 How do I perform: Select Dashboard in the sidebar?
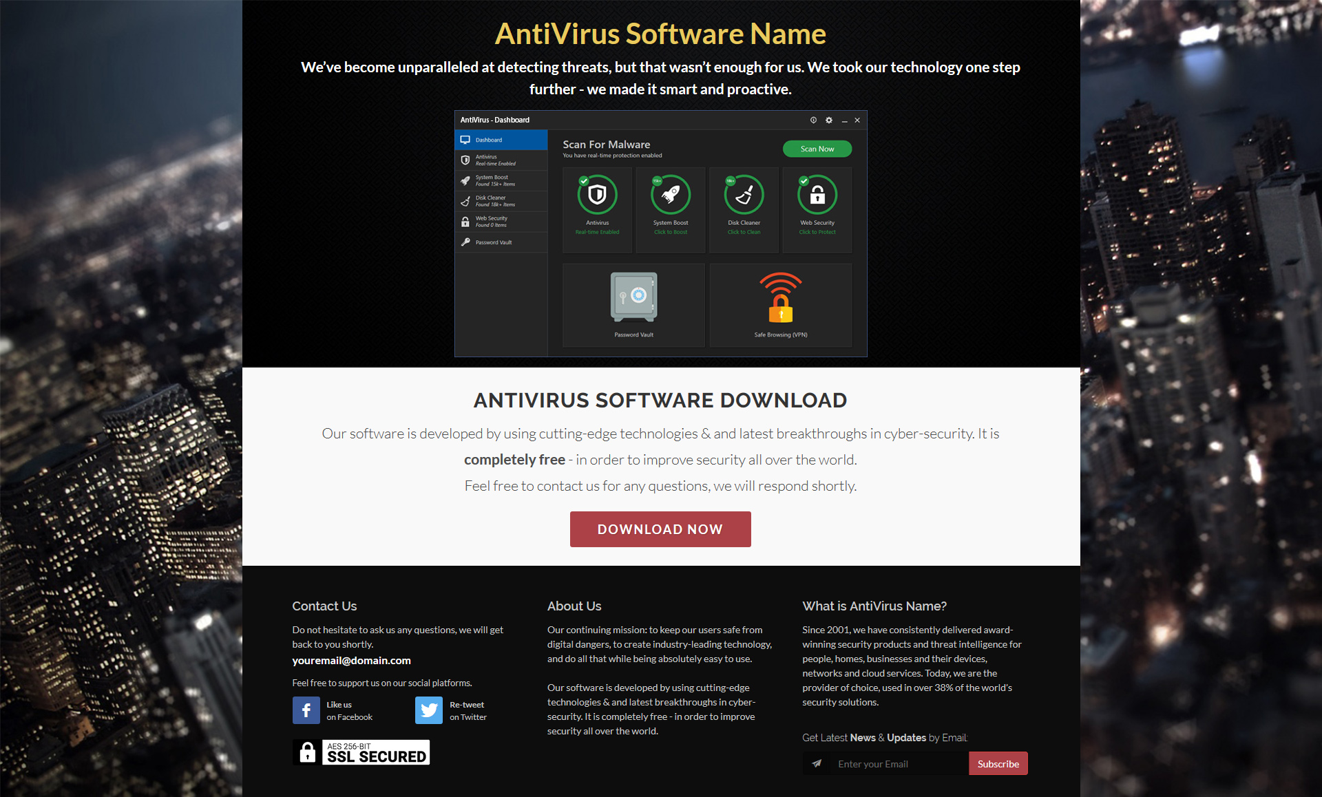tap(501, 140)
